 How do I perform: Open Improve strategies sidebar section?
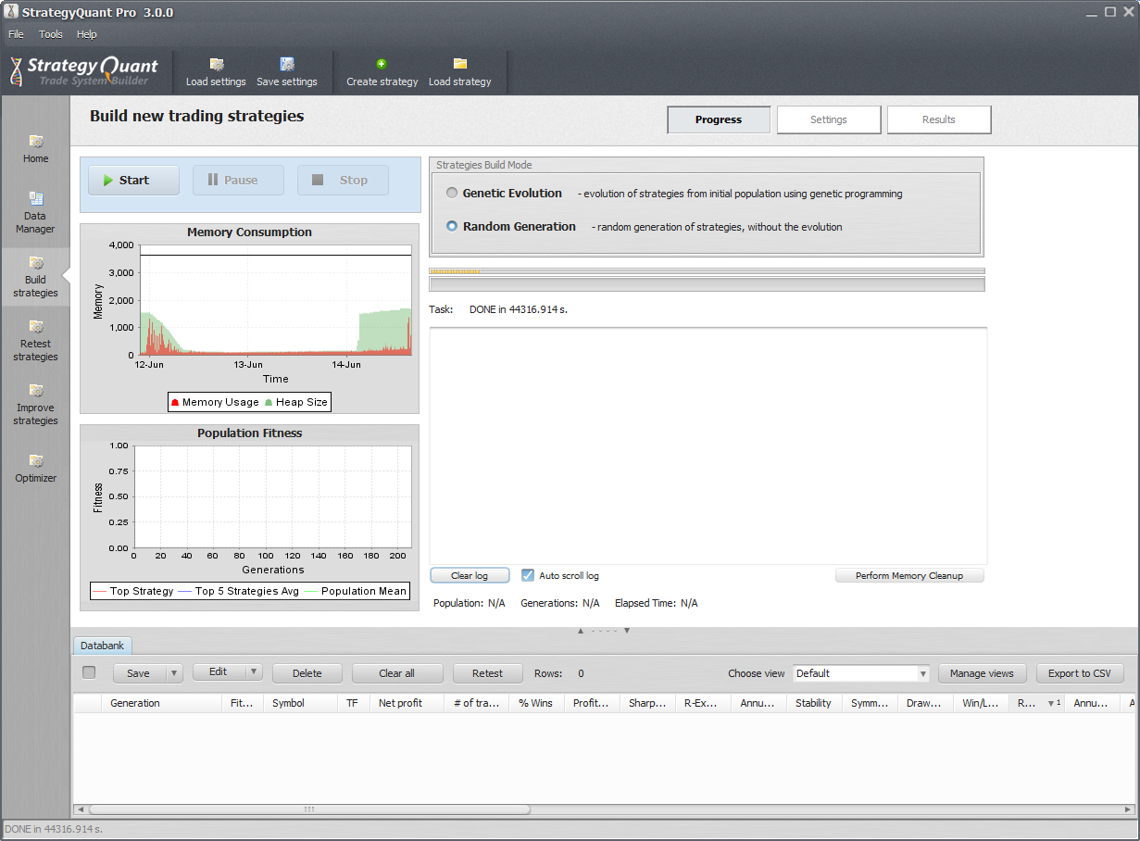click(x=36, y=405)
